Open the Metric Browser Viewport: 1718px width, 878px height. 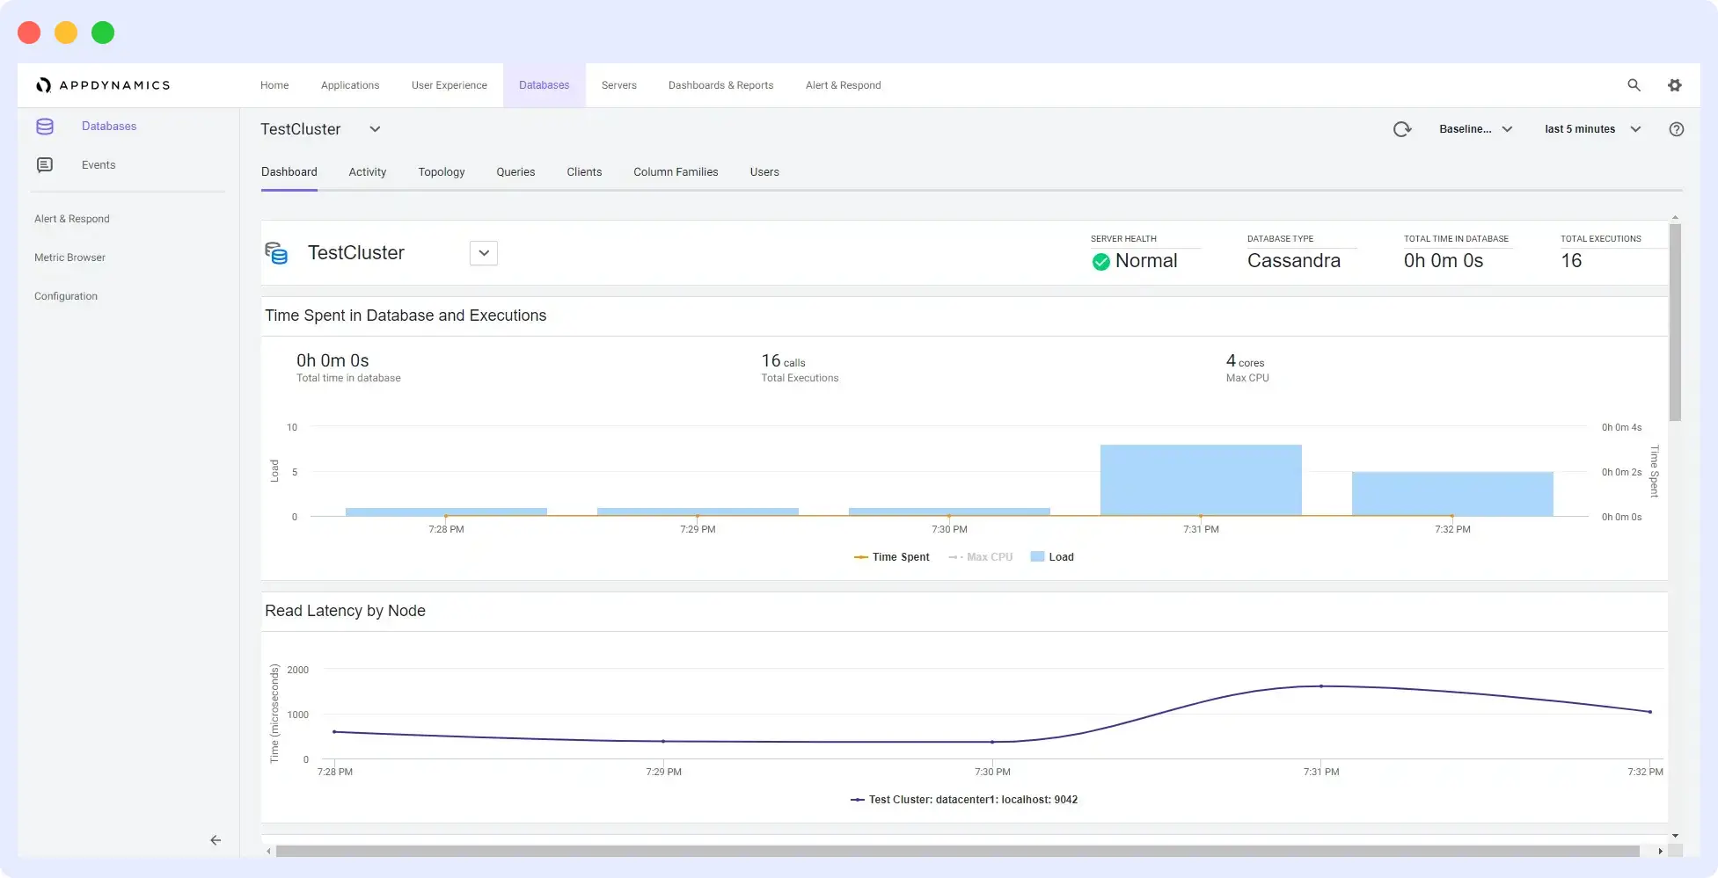coord(69,257)
